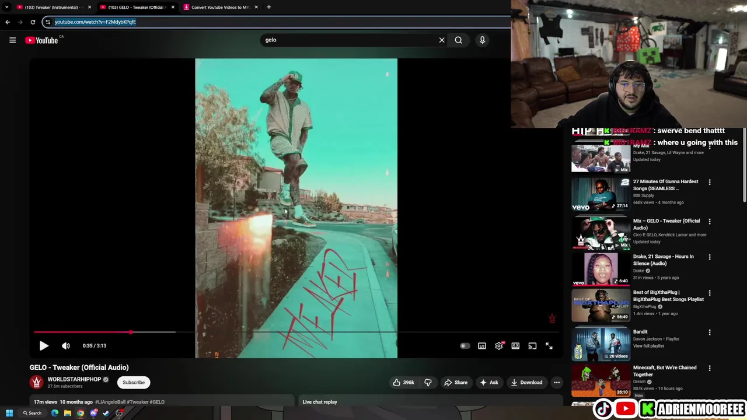Open the Ask AI button
The image size is (747, 420).
pos(489,383)
